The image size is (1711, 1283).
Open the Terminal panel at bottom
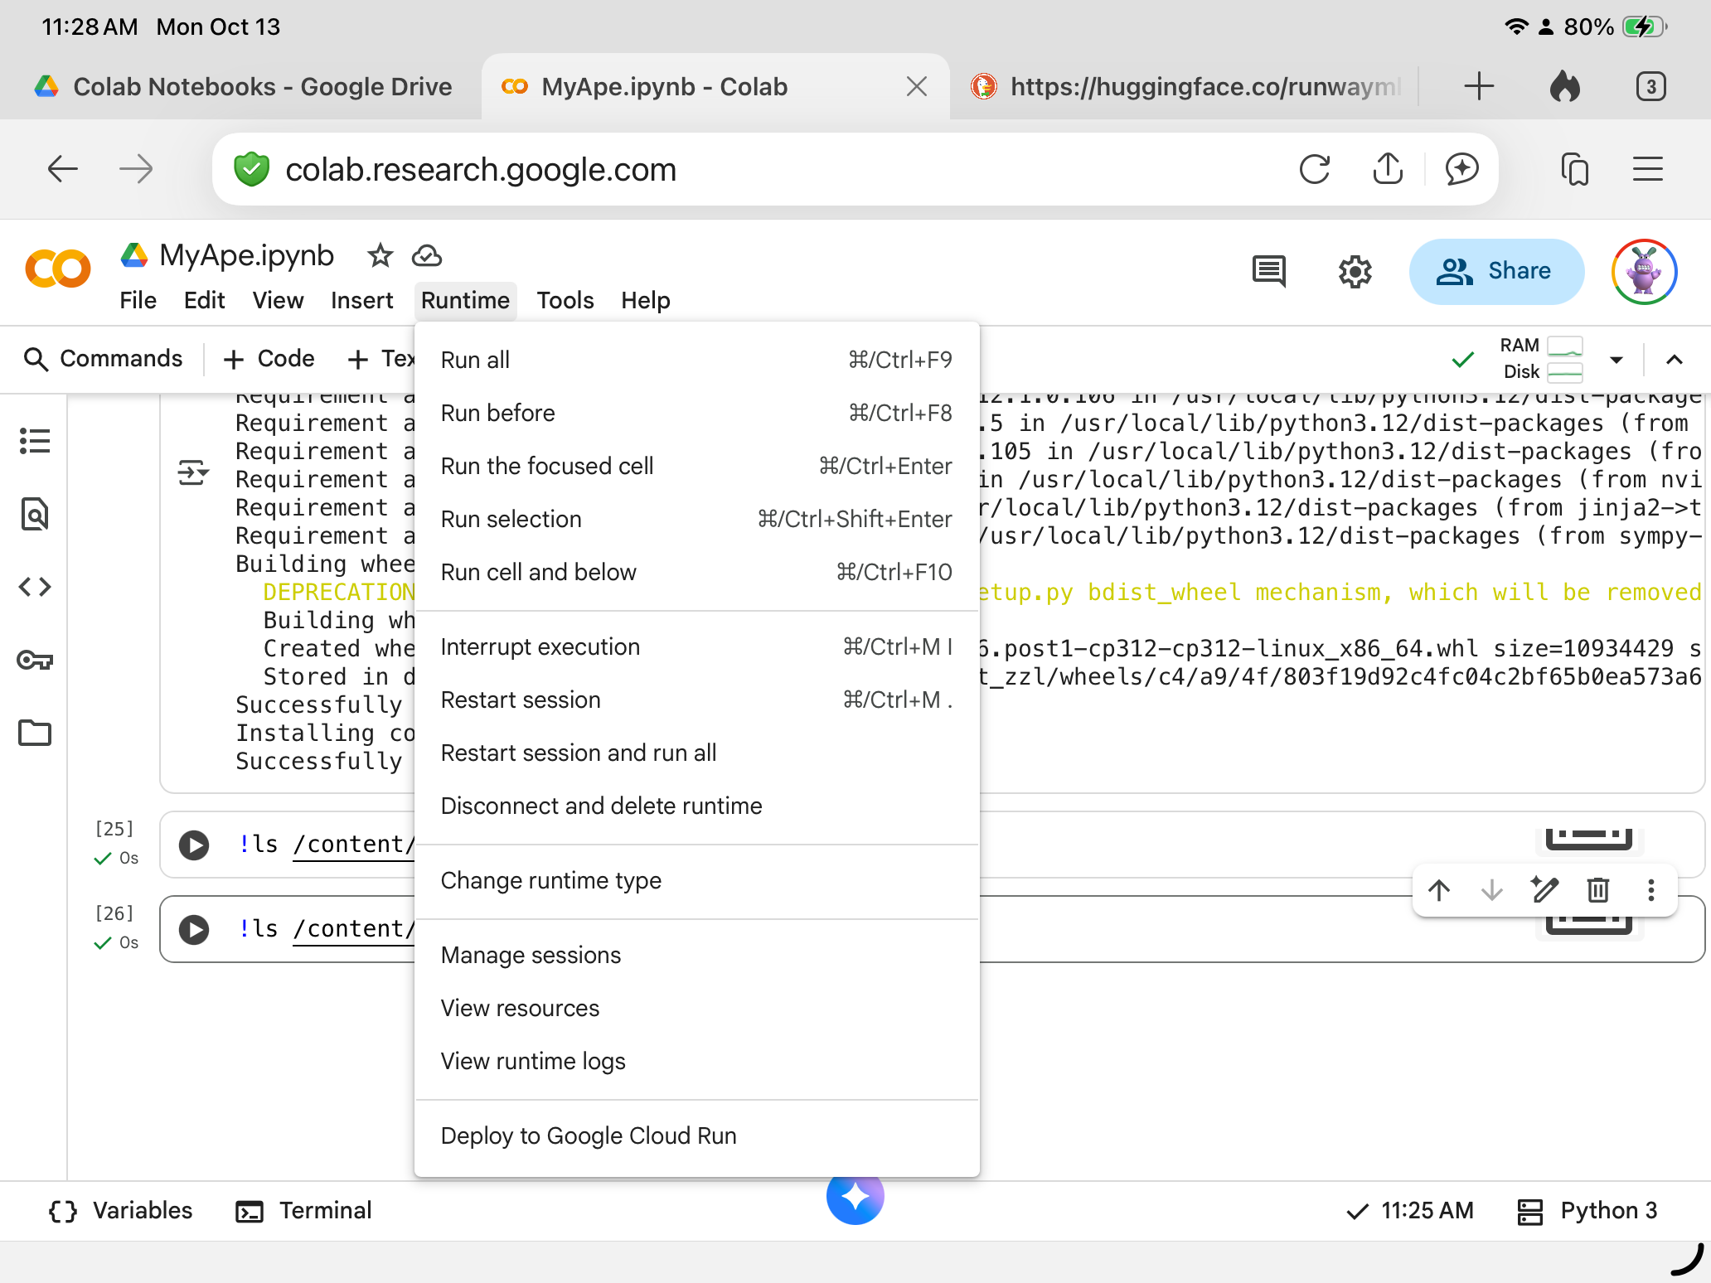coord(304,1211)
